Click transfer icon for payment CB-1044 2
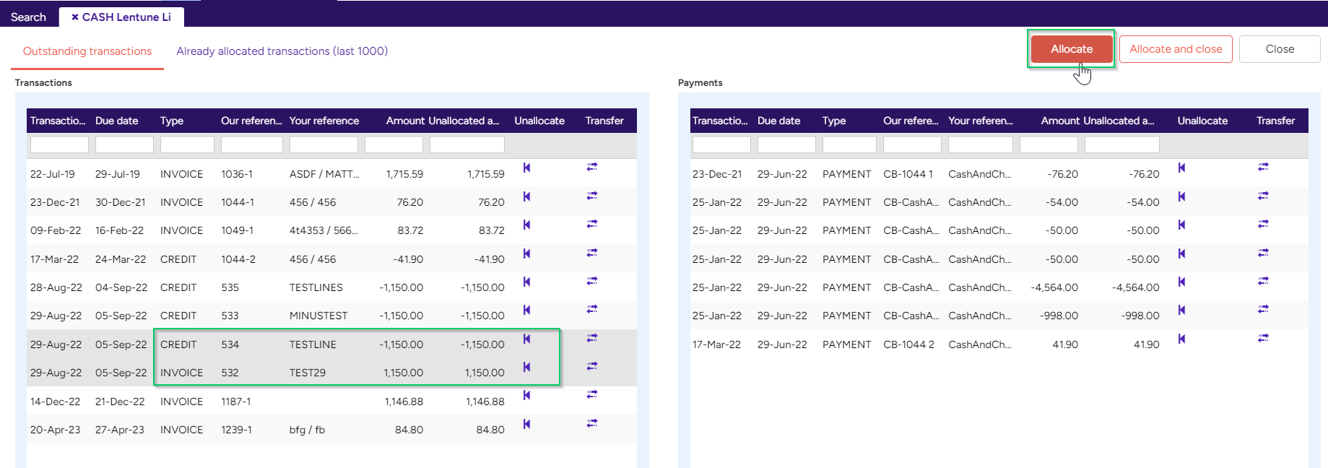 click(1263, 338)
